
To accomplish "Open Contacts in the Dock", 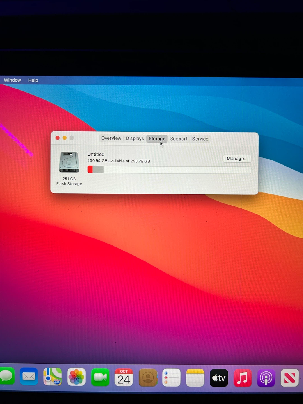I will [148, 378].
